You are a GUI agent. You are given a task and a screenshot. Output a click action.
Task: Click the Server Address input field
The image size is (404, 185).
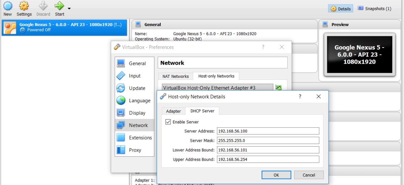click(268, 131)
